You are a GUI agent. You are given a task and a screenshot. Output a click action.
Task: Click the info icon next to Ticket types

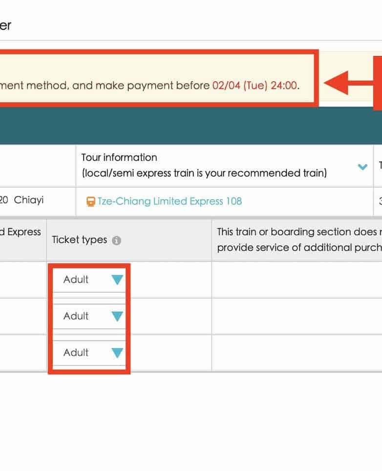coord(116,240)
